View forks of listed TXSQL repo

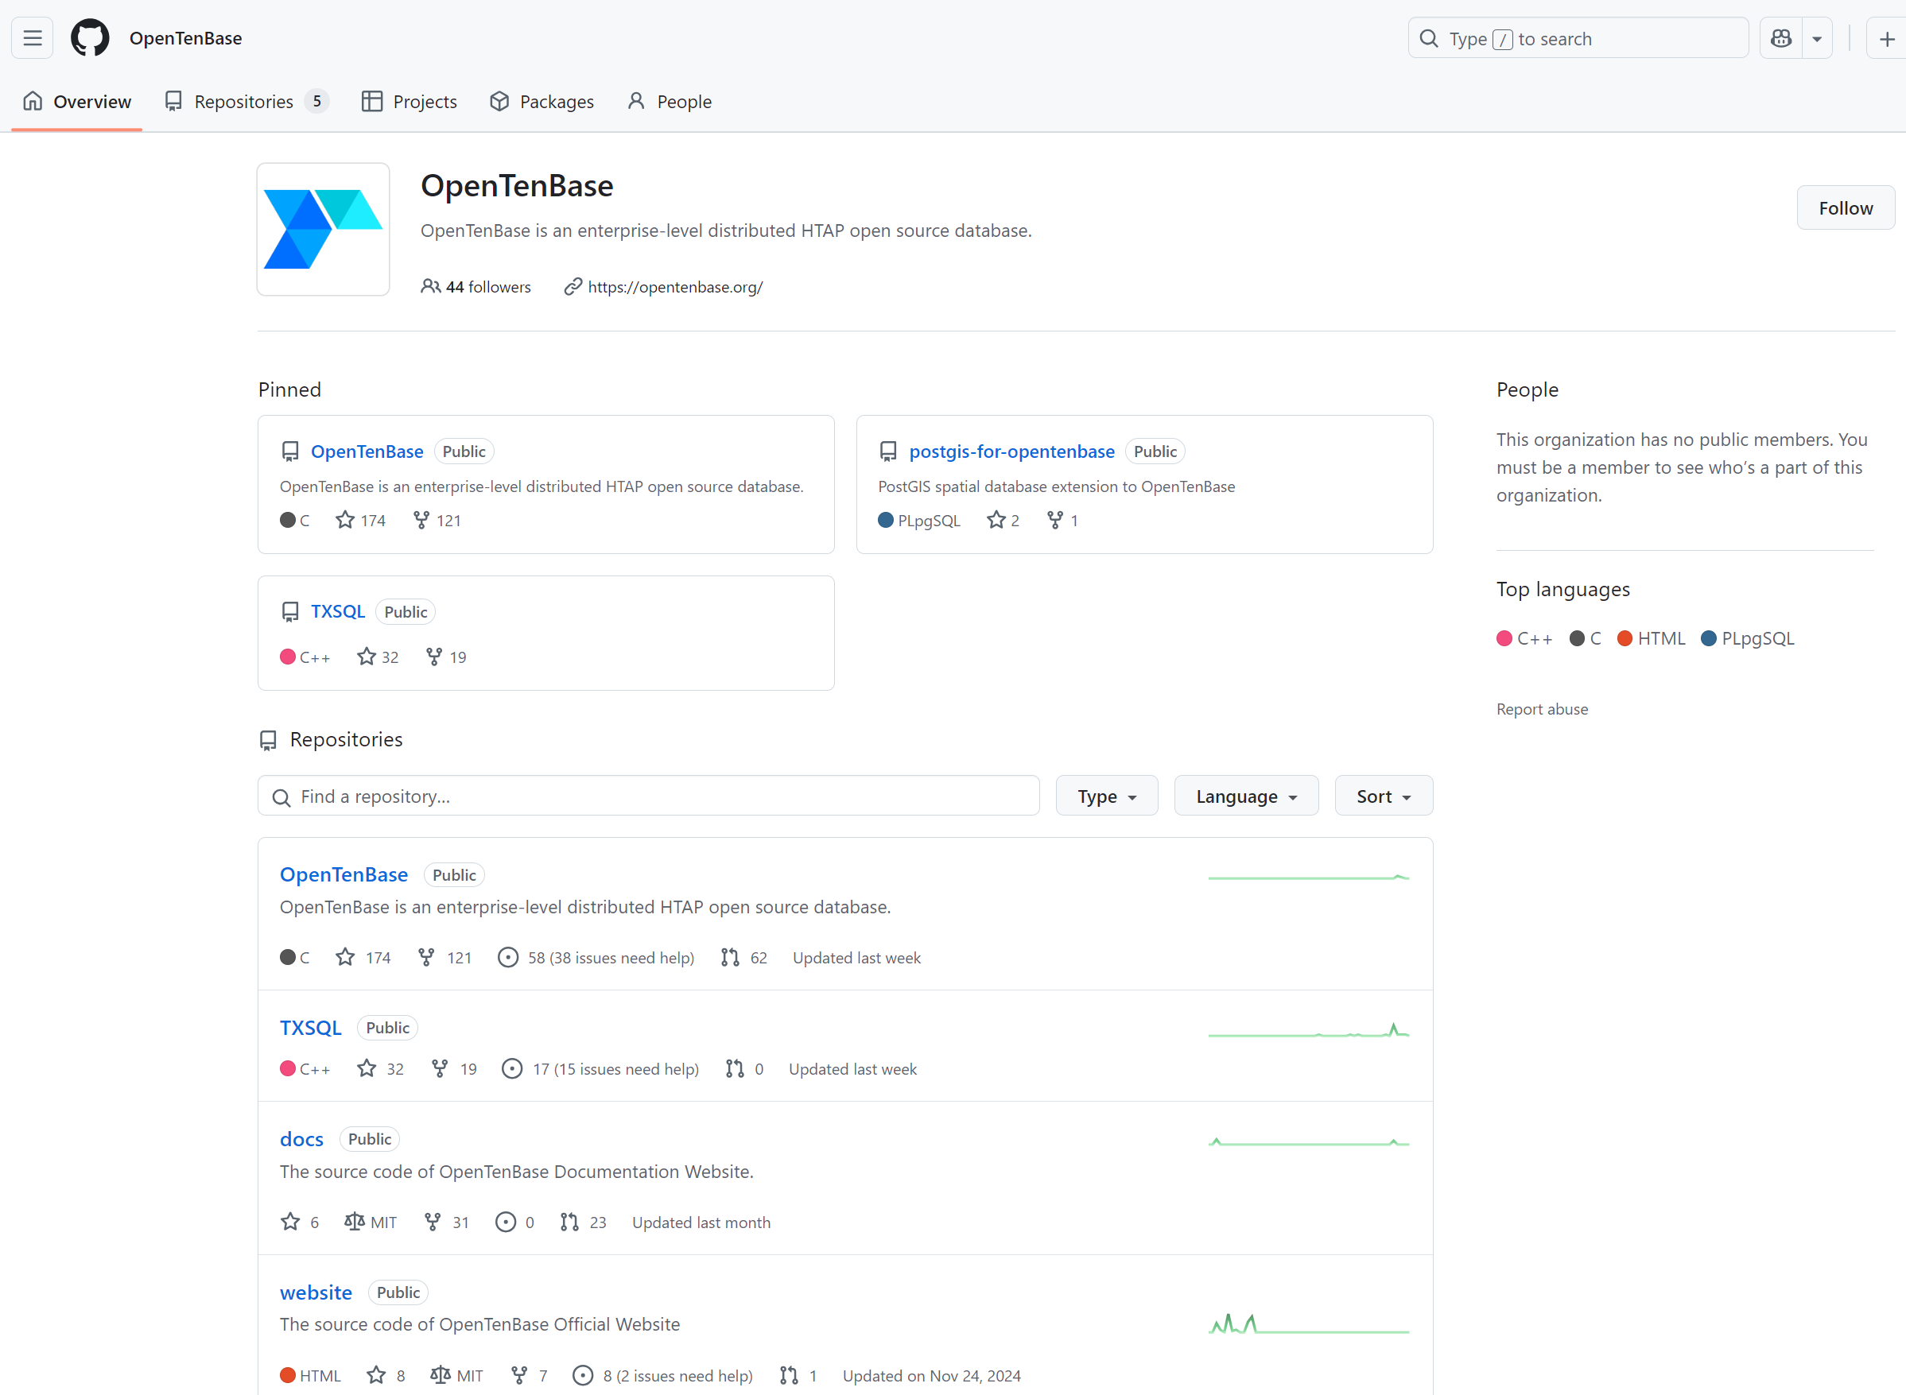coord(453,1069)
